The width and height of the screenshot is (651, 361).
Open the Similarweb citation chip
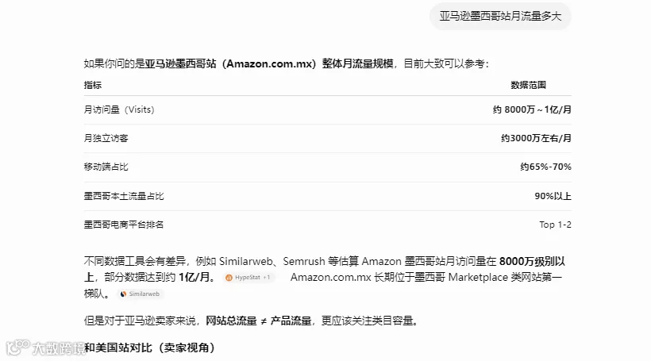(140, 294)
